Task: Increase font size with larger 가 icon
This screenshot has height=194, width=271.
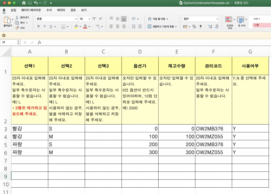Action: tap(94, 19)
